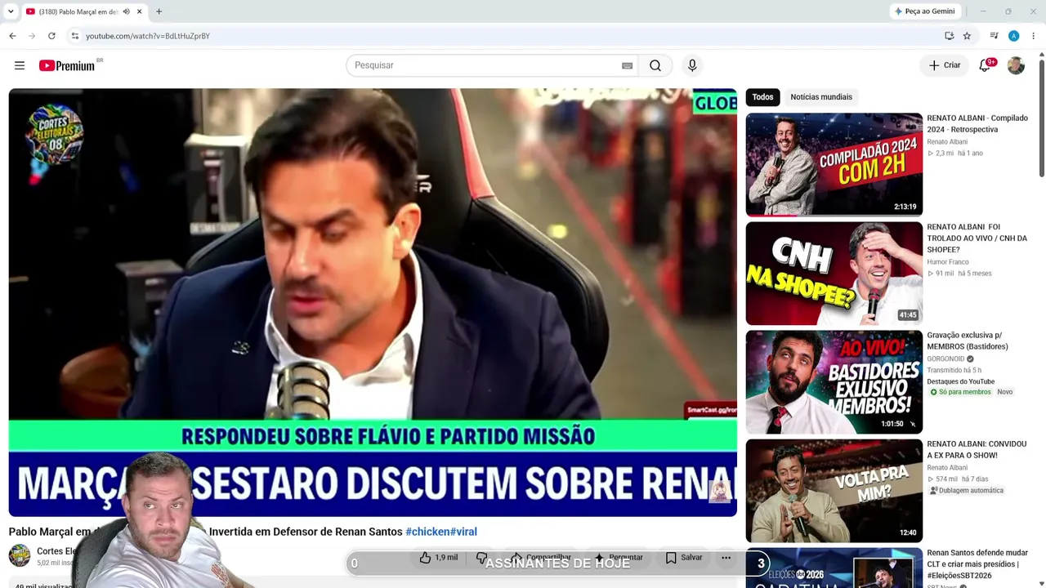This screenshot has height=588, width=1046.
Task: Click the browser address bar URL
Action: pos(148,36)
